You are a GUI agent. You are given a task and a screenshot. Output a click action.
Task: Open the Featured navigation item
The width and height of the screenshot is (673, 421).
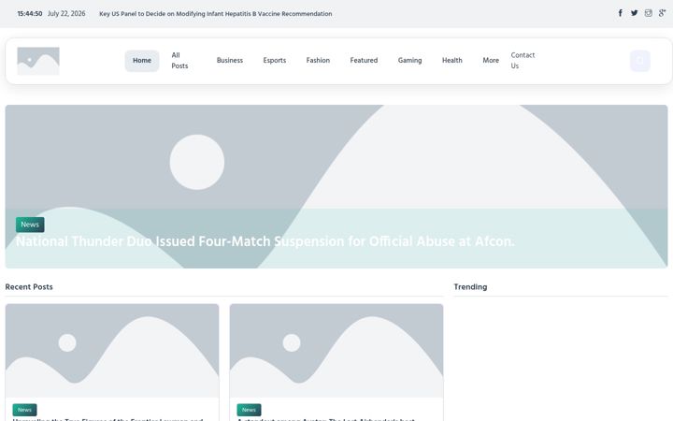pos(364,61)
